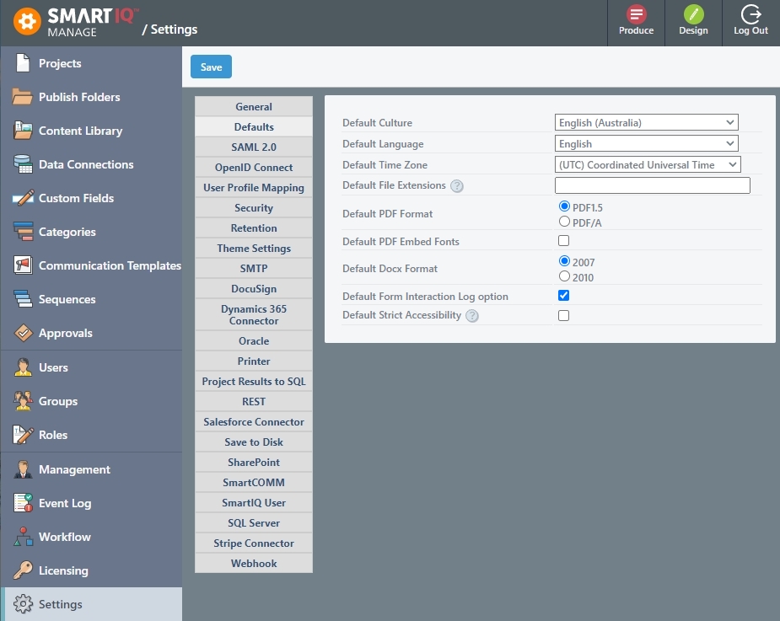This screenshot has width=780, height=621.
Task: Select 2007 Docx format option
Action: (564, 261)
